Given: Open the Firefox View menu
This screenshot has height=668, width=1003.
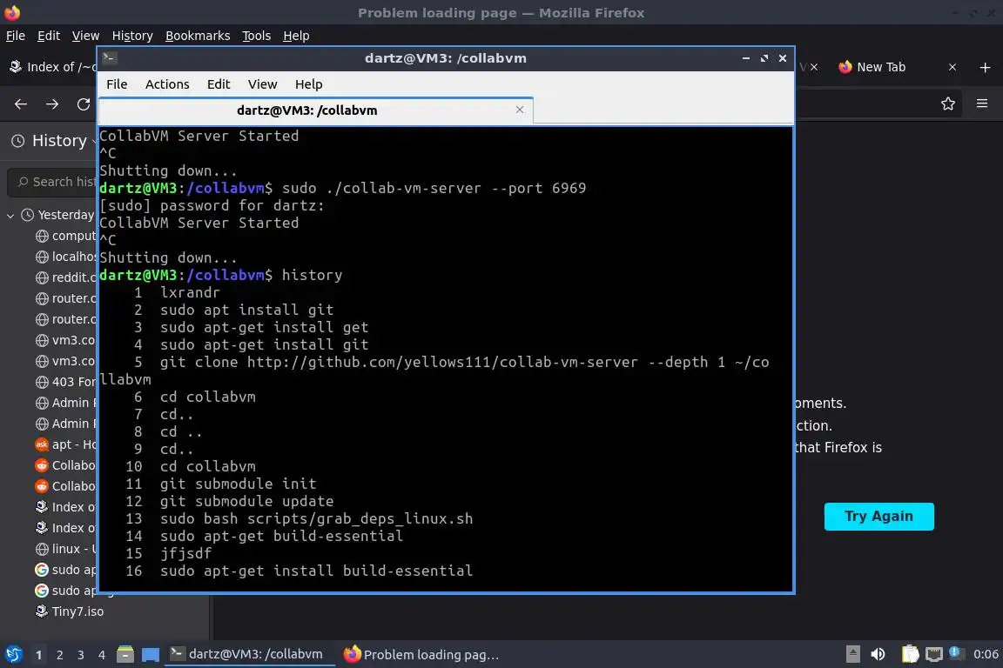Looking at the screenshot, I should (x=85, y=36).
